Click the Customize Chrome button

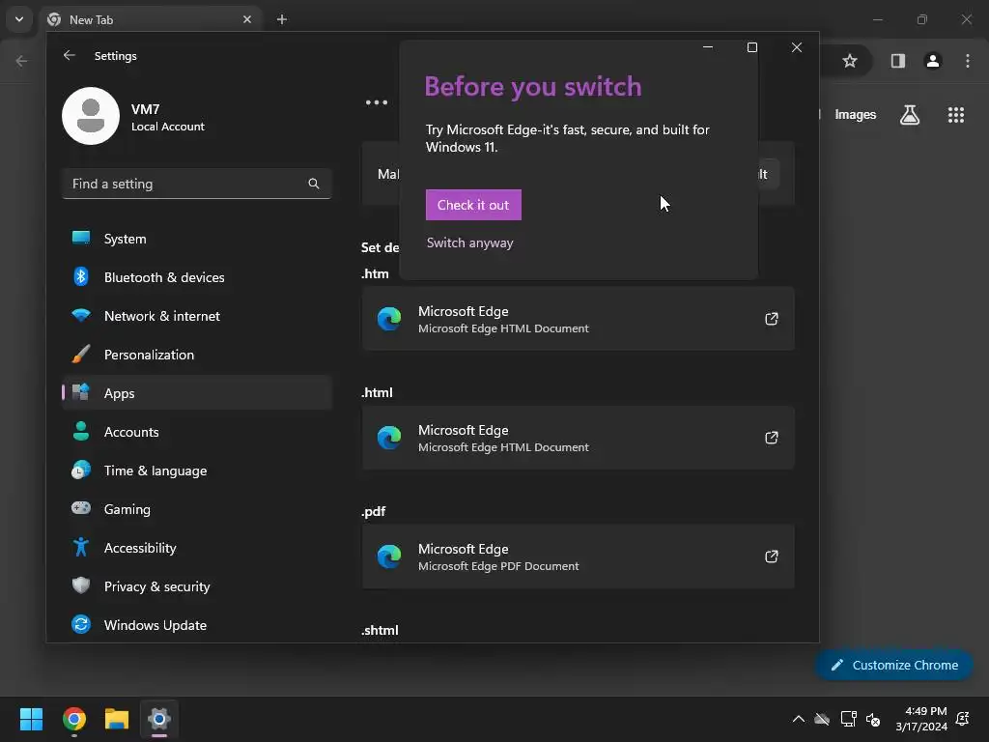point(894,665)
